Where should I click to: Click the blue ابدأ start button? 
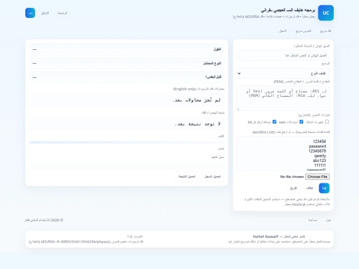324,188
